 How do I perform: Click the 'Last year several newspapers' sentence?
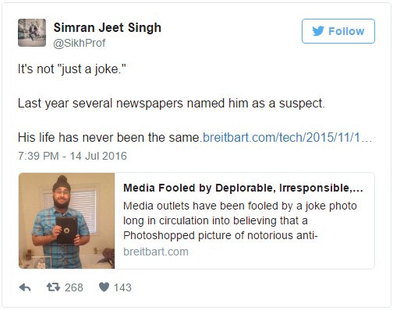(x=172, y=104)
